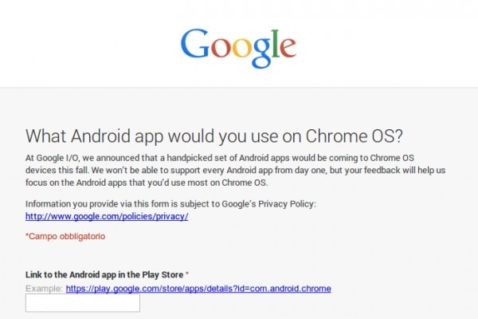Screen dimensions: 478x319
Task: Click the lowercase blue g in the Google logo
Action: coord(262,53)
